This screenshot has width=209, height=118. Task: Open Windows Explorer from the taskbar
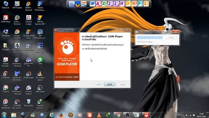coord(14,115)
